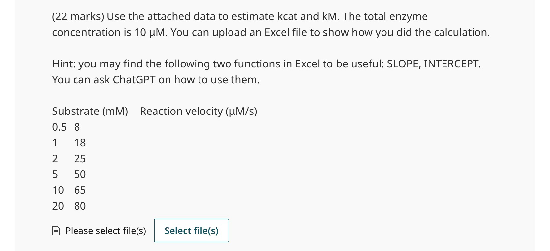
Task: Click the document icon beside Please select file(s)
Action: pyautogui.click(x=56, y=231)
